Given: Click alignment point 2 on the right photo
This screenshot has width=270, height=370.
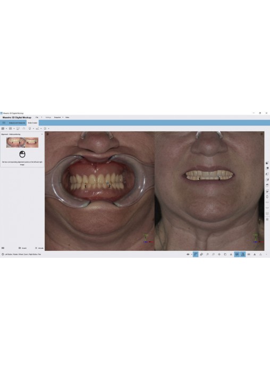Looking at the screenshot, I should coord(219,179).
